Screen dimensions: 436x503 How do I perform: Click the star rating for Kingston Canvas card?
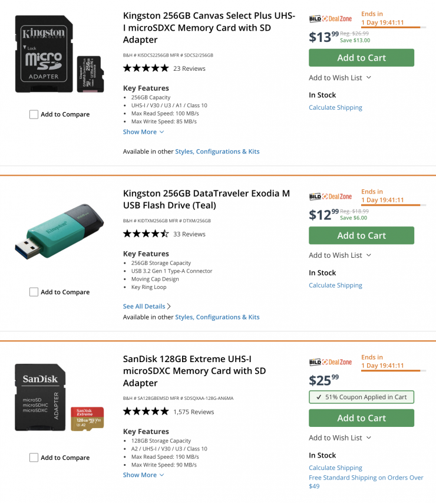[x=146, y=68]
